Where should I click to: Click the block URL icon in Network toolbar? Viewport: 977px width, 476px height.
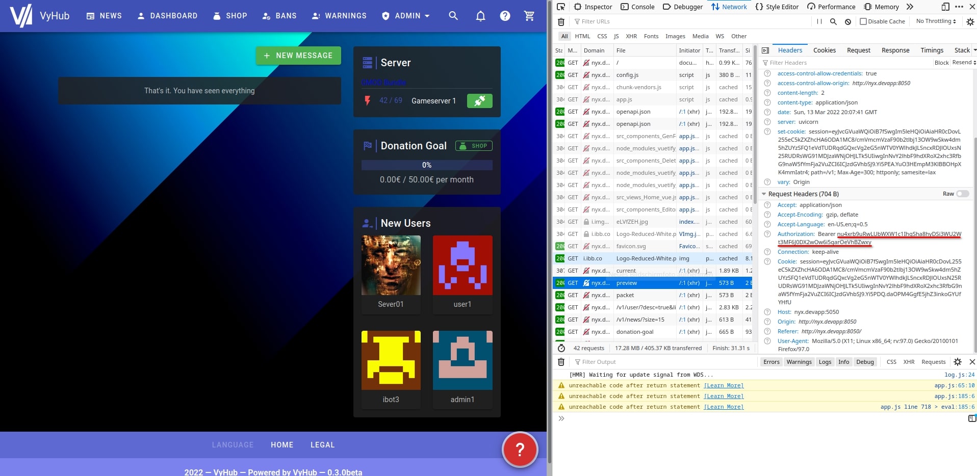point(847,21)
